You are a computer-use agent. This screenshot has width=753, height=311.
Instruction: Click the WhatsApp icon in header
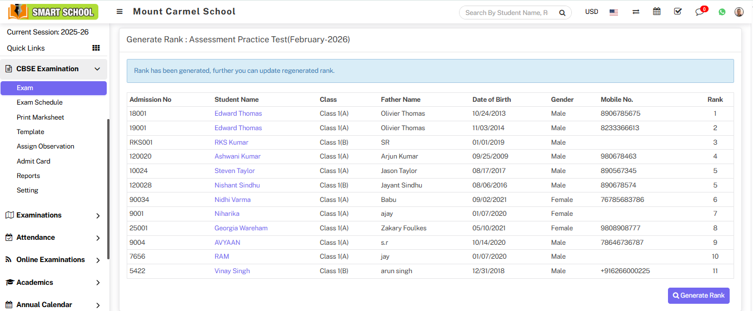click(722, 12)
